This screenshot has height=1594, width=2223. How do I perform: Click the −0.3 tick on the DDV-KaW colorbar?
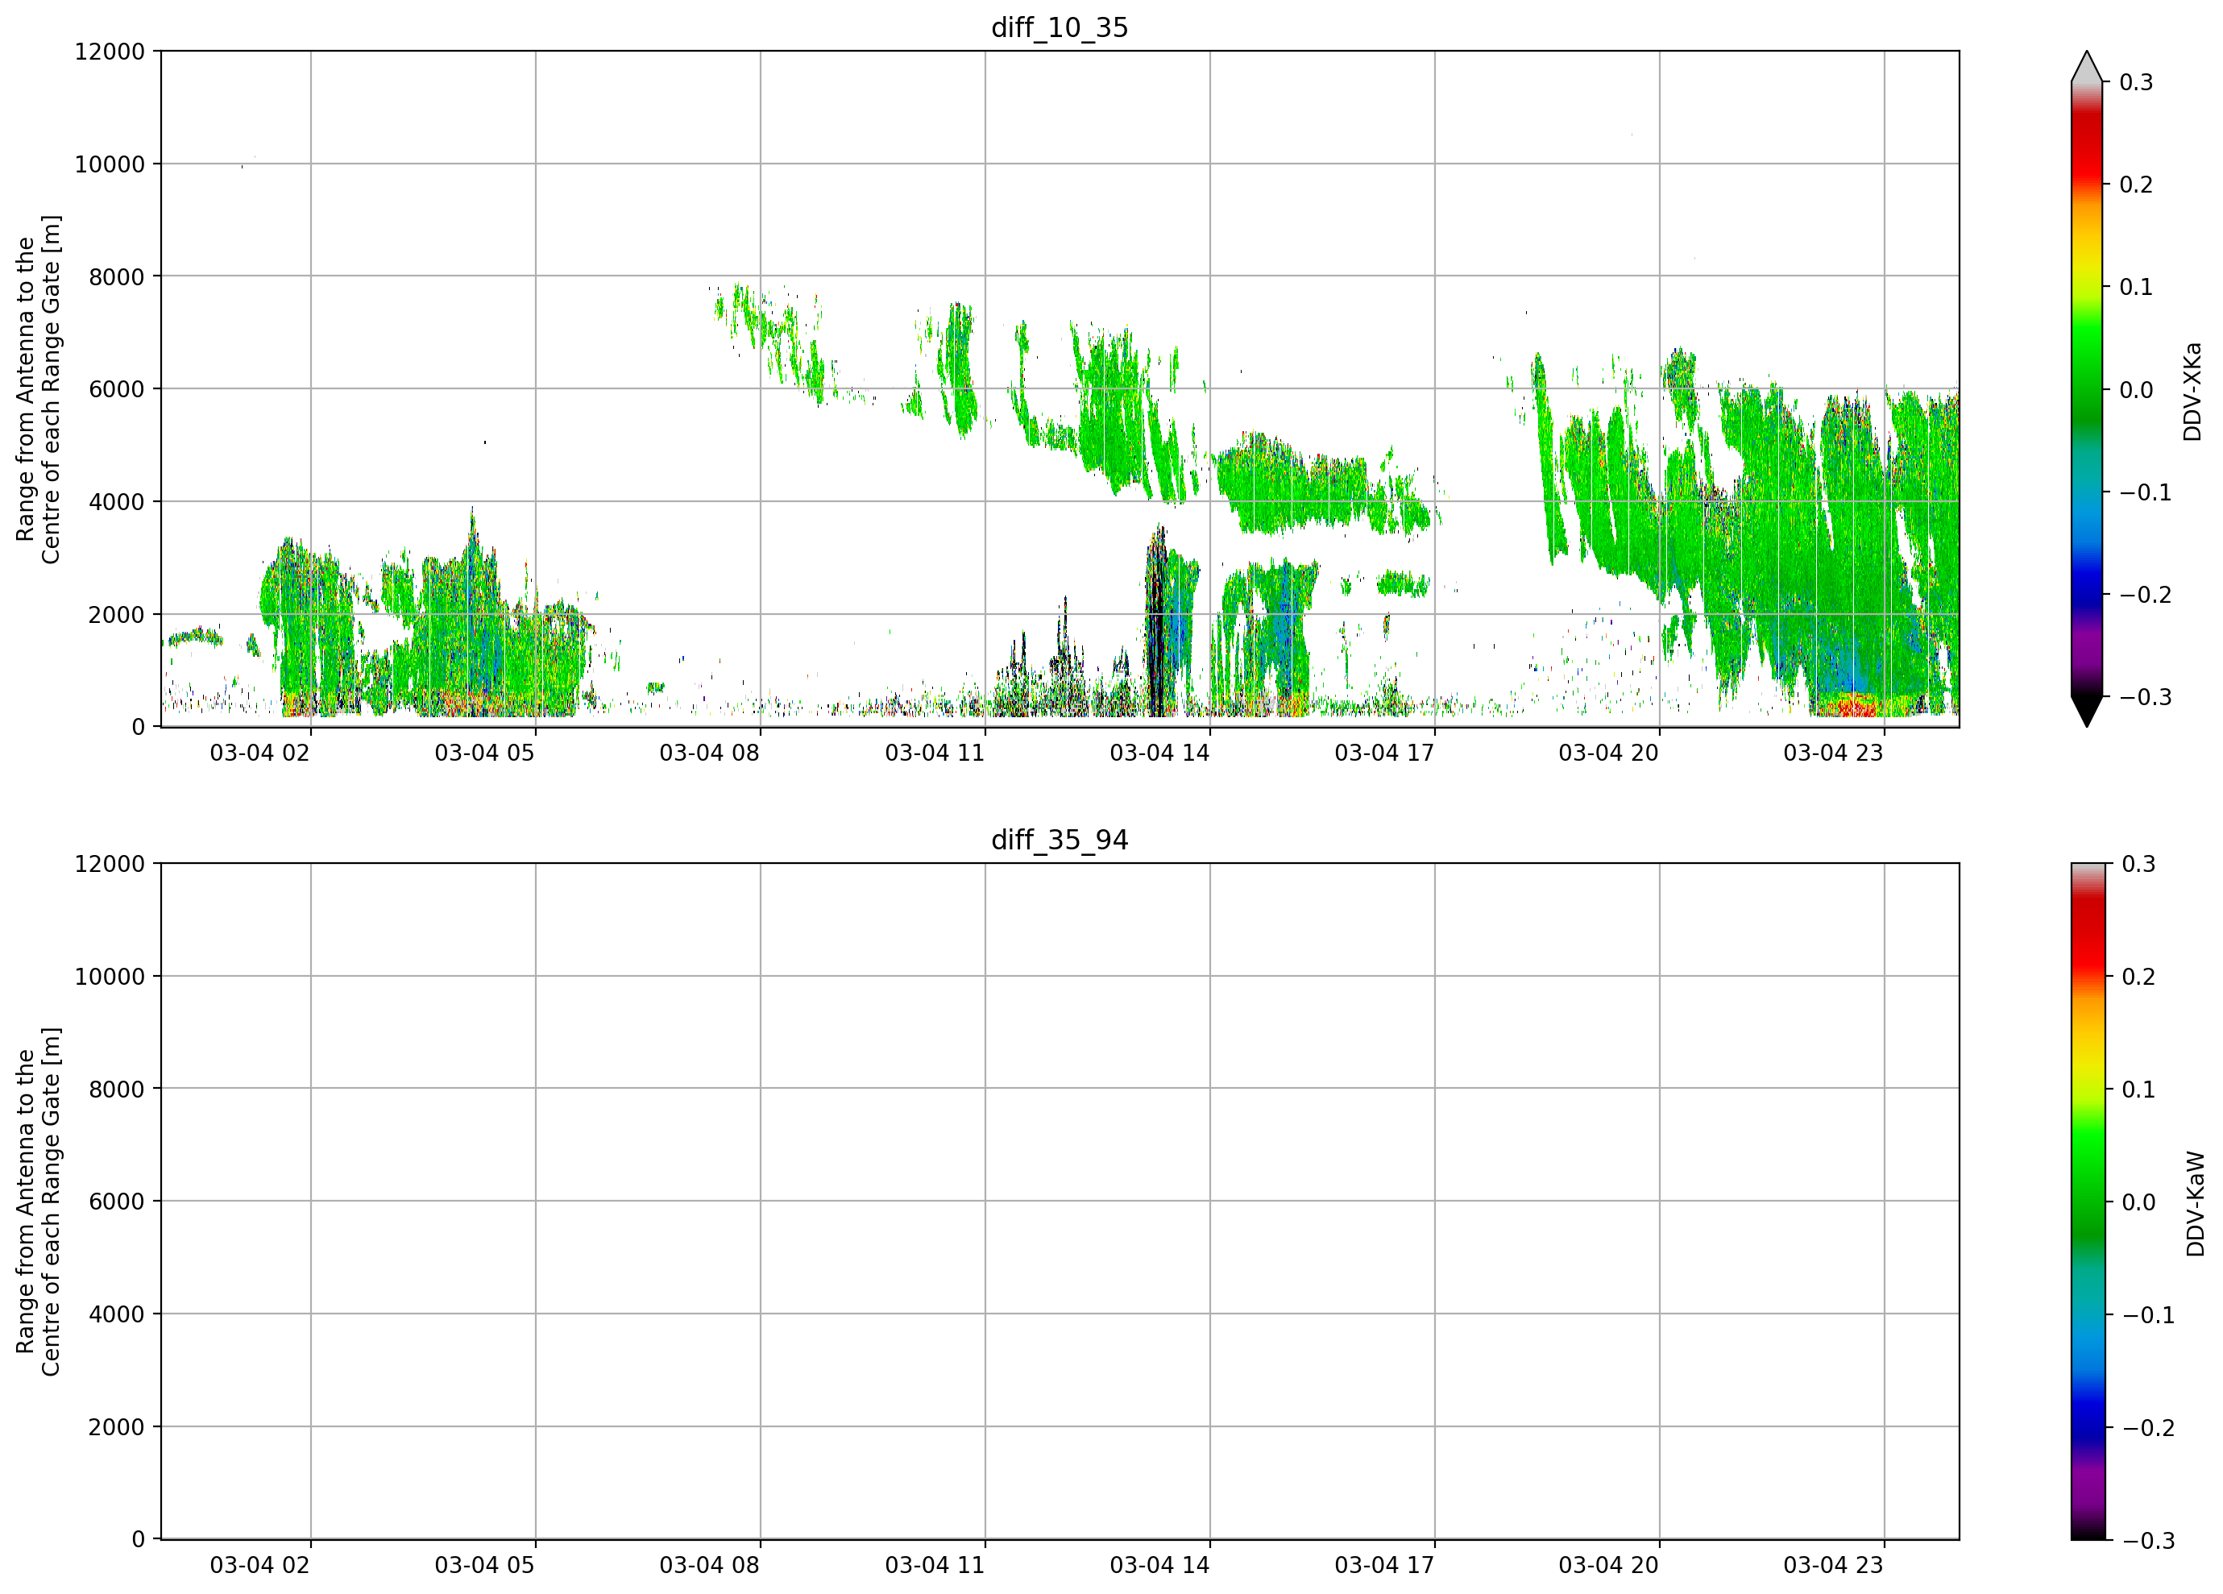[x=2149, y=1540]
